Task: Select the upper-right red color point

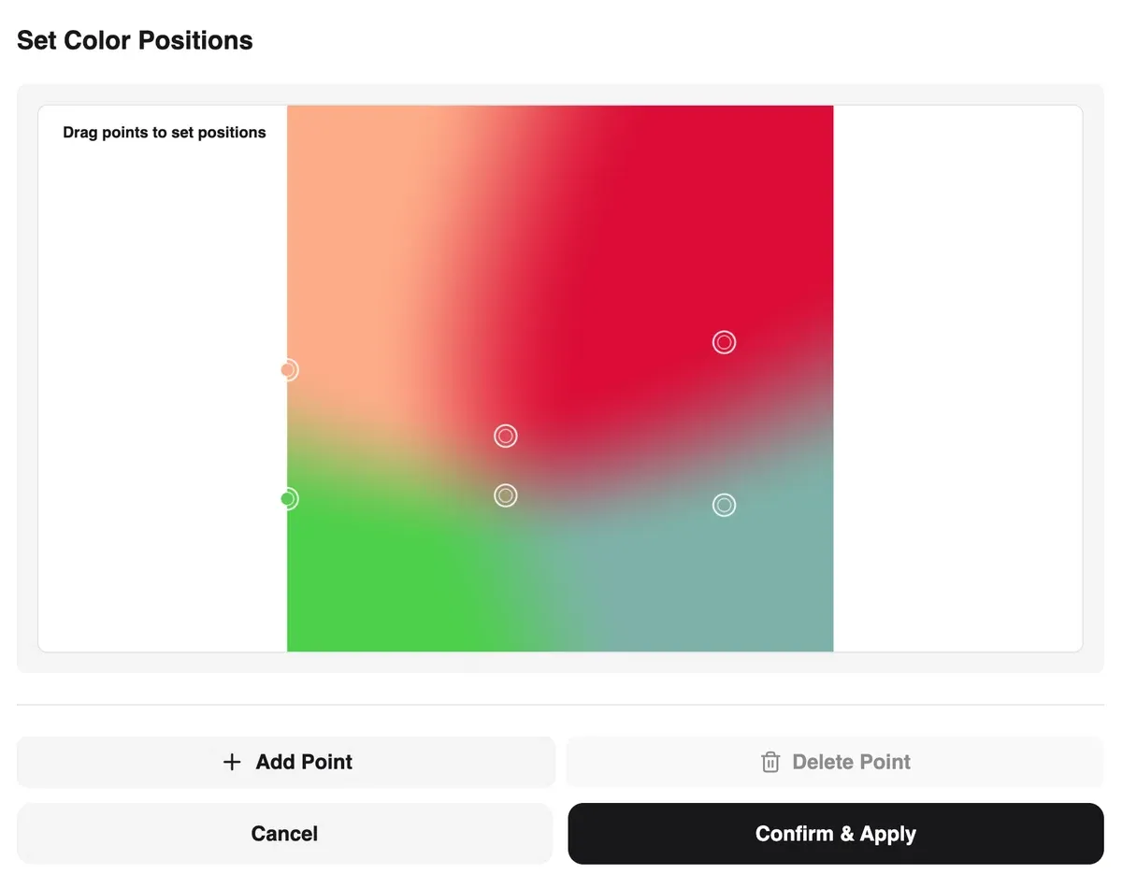Action: click(x=724, y=342)
